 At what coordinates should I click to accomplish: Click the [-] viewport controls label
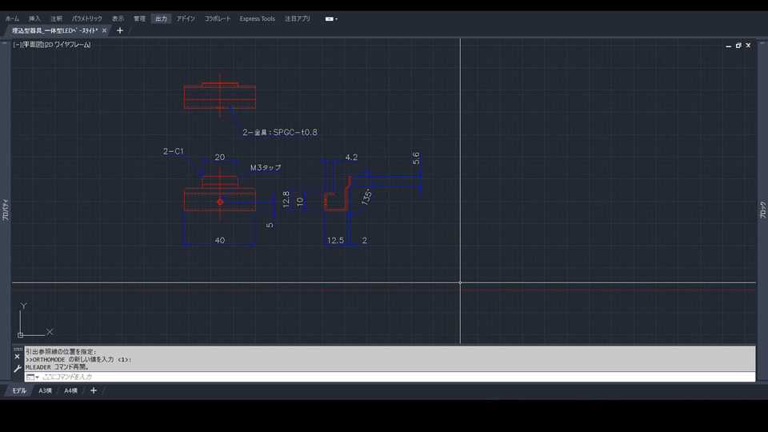(x=17, y=45)
